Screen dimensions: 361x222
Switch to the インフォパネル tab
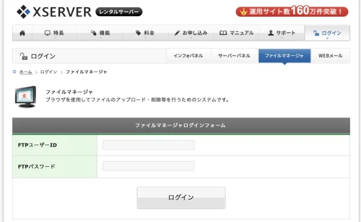click(188, 56)
